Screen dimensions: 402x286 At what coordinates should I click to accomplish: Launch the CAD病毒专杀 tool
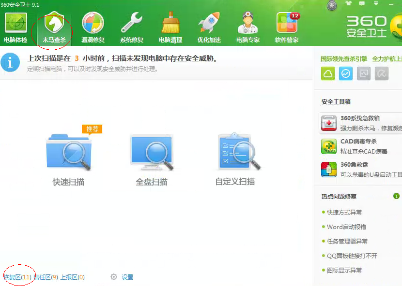pyautogui.click(x=361, y=146)
